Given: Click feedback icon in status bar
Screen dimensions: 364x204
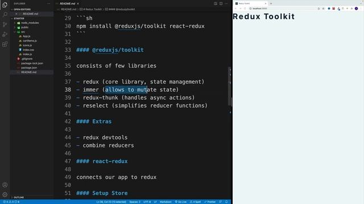Looking at the screenshot, I should (220, 202).
